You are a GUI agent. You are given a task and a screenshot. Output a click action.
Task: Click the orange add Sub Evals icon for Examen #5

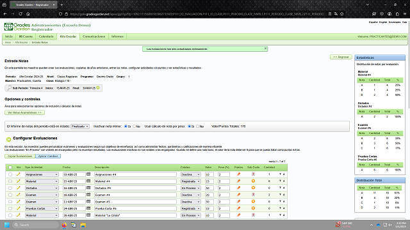253,201
